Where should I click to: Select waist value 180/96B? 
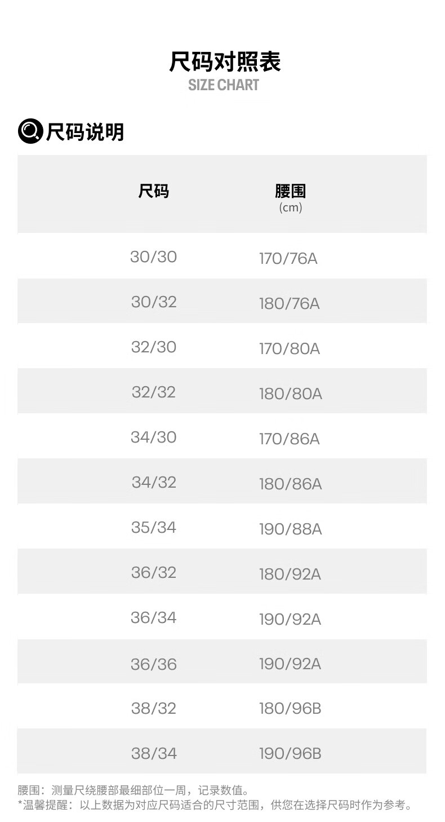click(290, 708)
